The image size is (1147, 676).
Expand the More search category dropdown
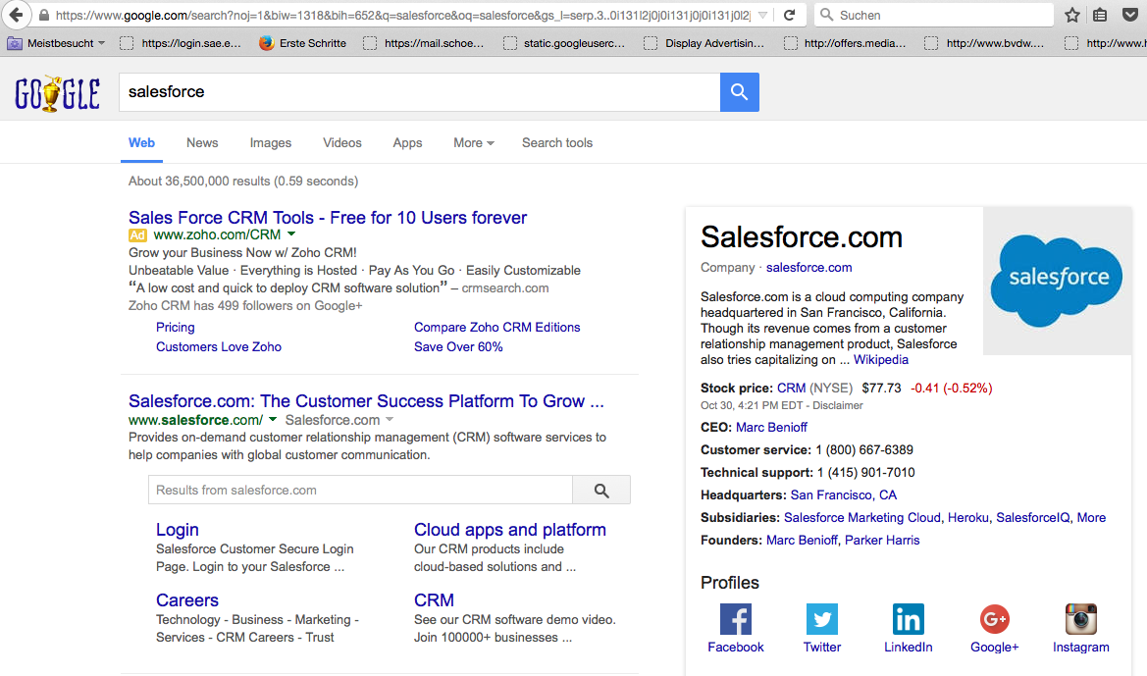pos(473,142)
